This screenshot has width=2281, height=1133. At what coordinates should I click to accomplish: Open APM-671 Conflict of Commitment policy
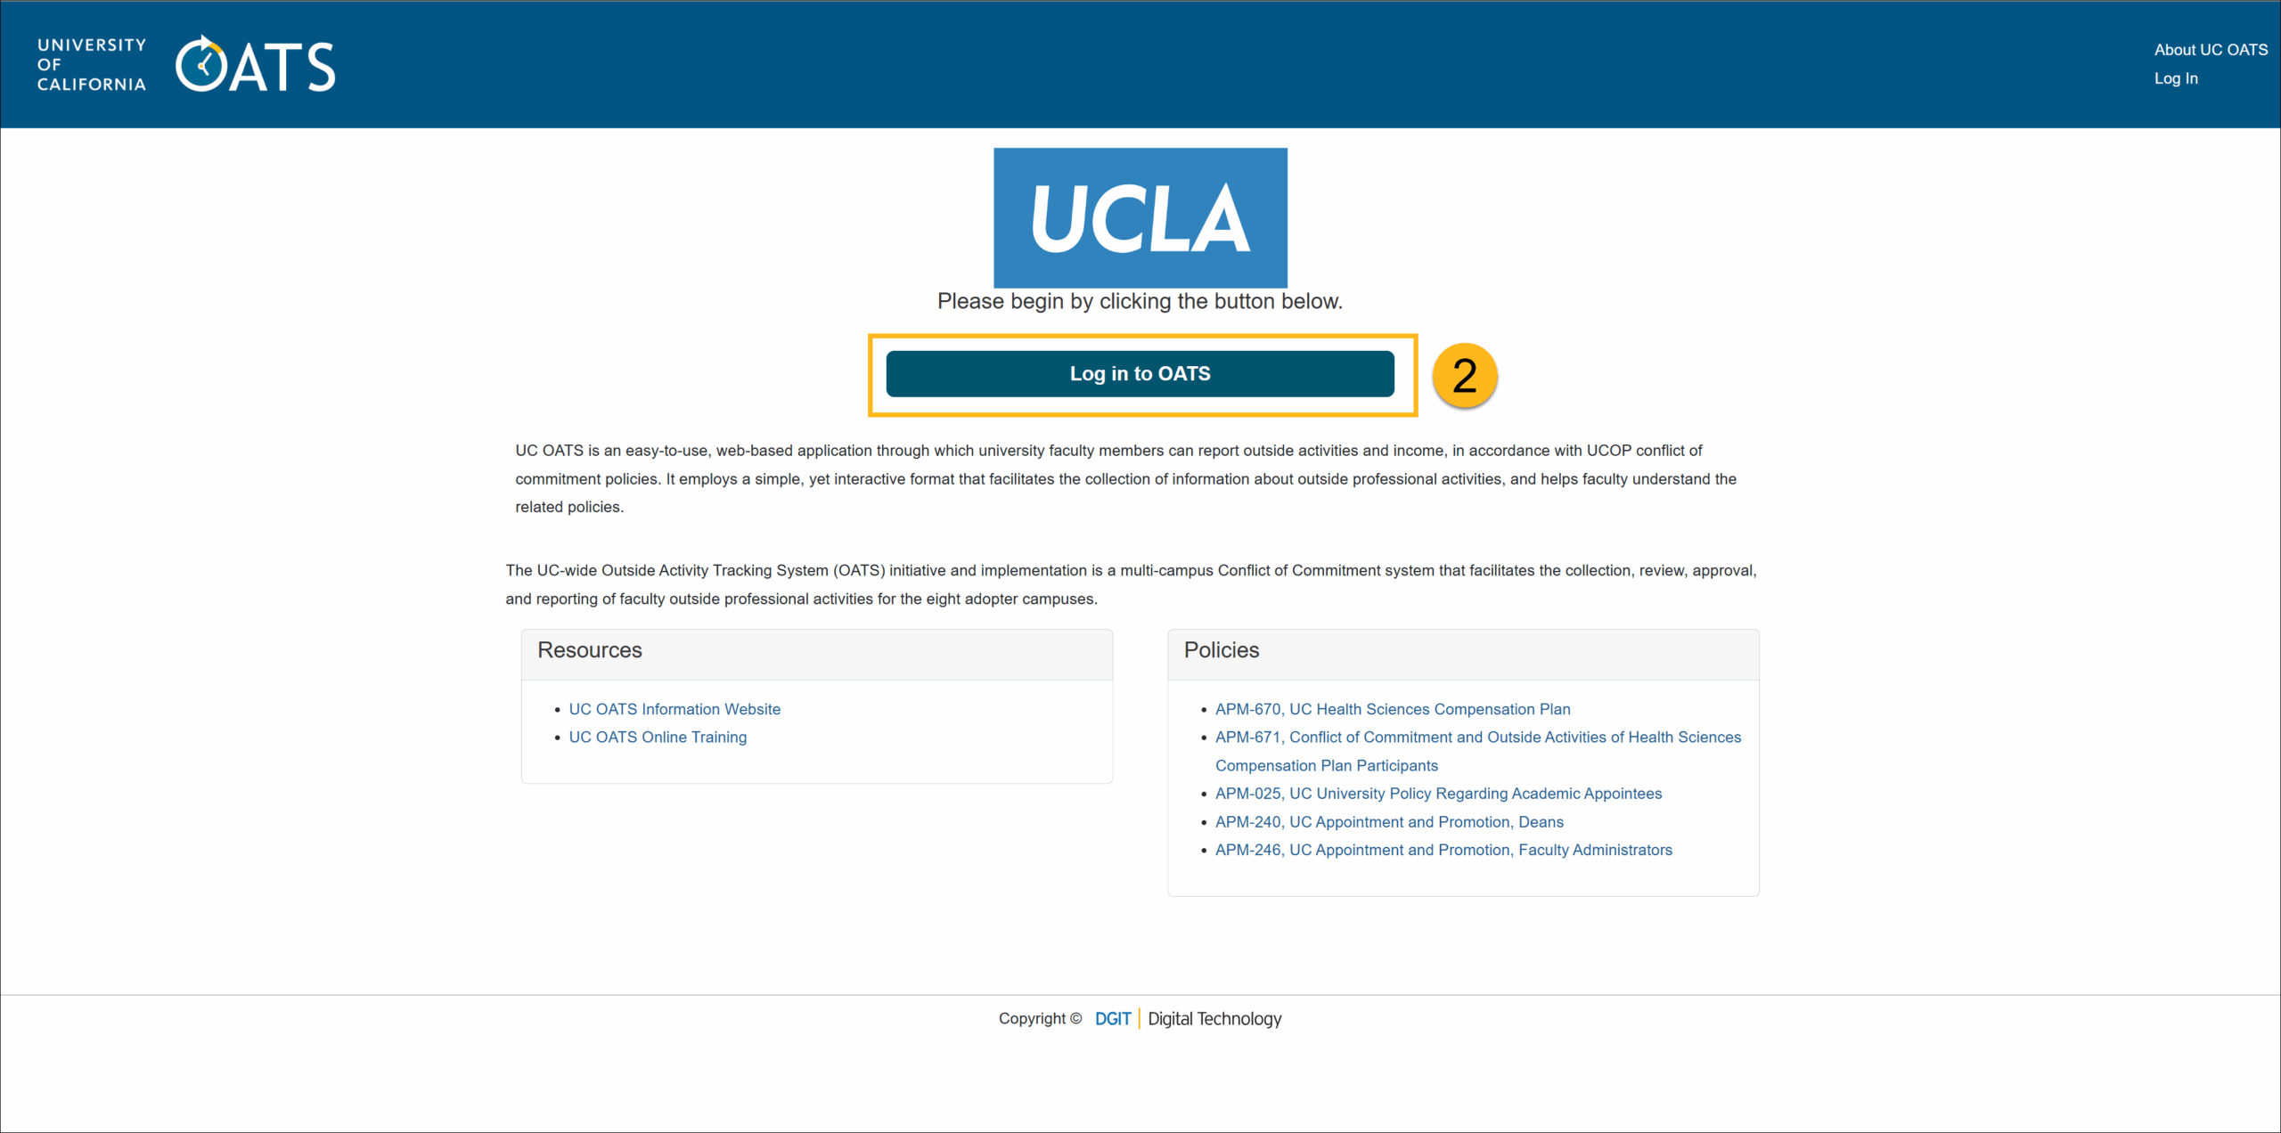click(x=1477, y=737)
